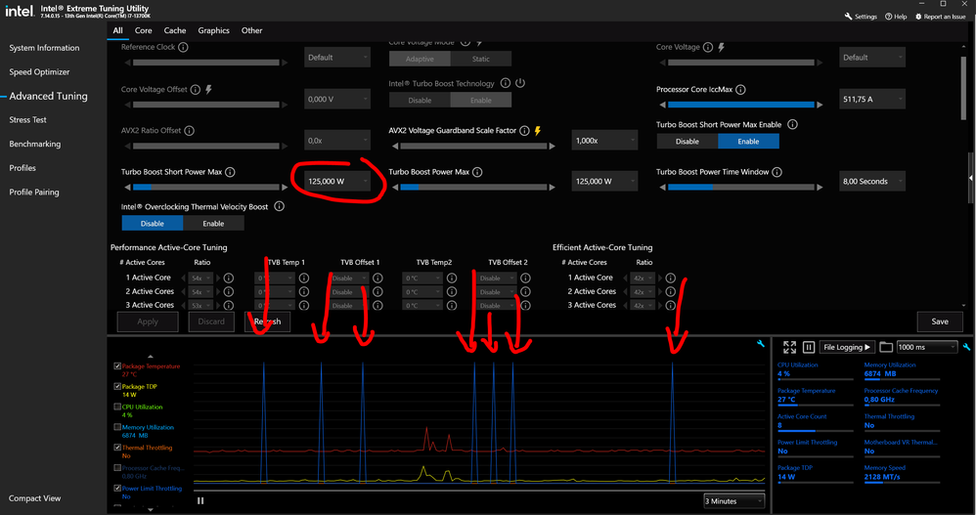
Task: Click info icon beside Intel Turbo Boost Technology
Action: click(506, 83)
